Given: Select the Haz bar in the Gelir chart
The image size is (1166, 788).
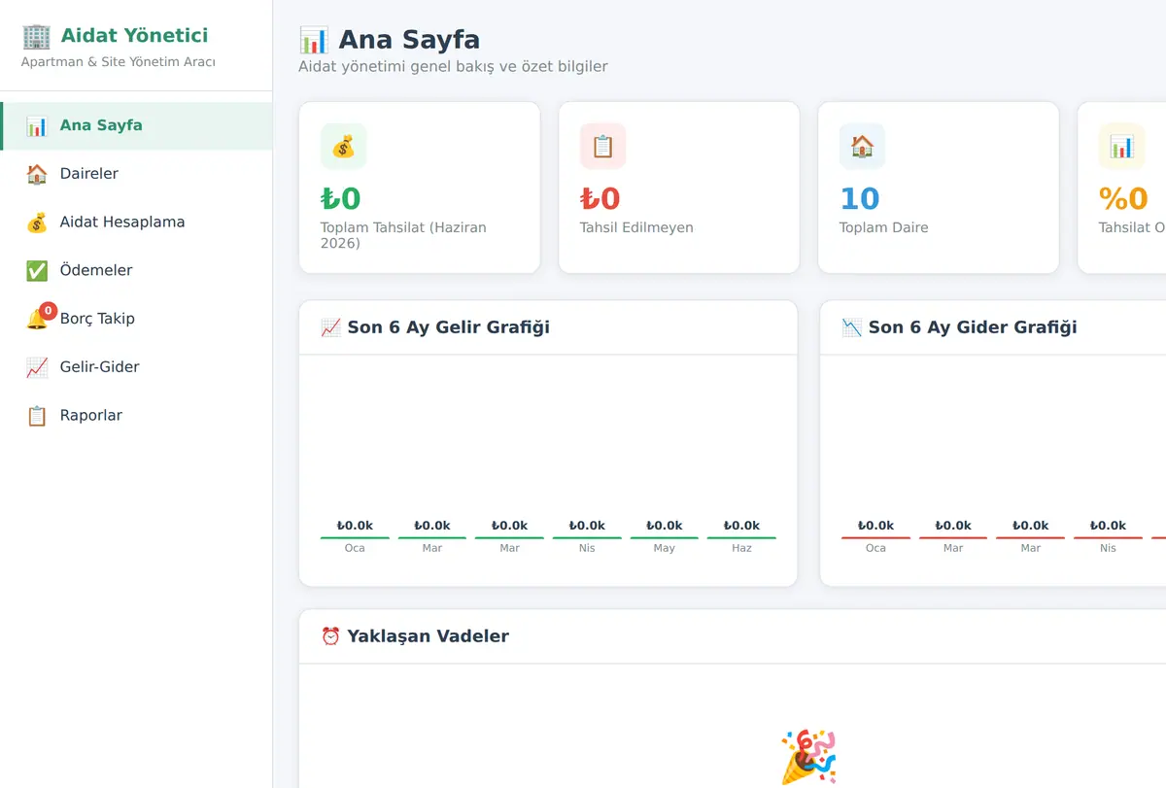Looking at the screenshot, I should [741, 536].
